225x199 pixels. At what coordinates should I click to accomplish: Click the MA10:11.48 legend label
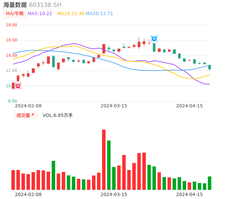pyautogui.click(x=71, y=14)
